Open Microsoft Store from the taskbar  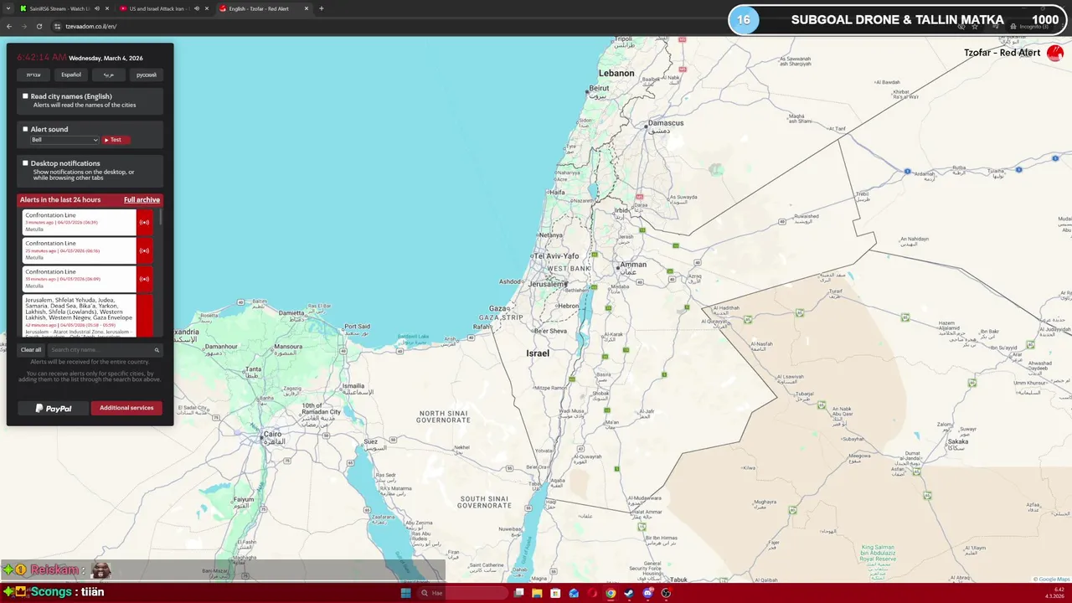click(x=555, y=593)
